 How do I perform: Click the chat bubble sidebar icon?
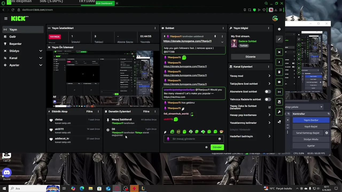(x=279, y=82)
